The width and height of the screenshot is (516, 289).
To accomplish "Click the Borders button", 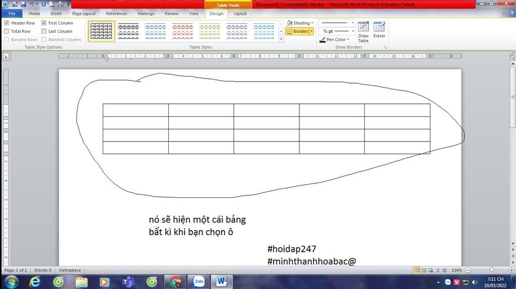I will 298,31.
